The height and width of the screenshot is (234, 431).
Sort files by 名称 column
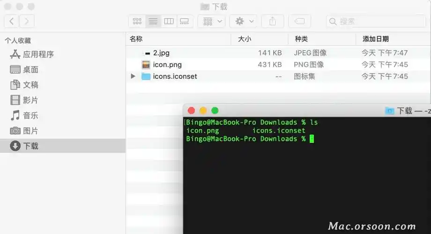pos(136,39)
